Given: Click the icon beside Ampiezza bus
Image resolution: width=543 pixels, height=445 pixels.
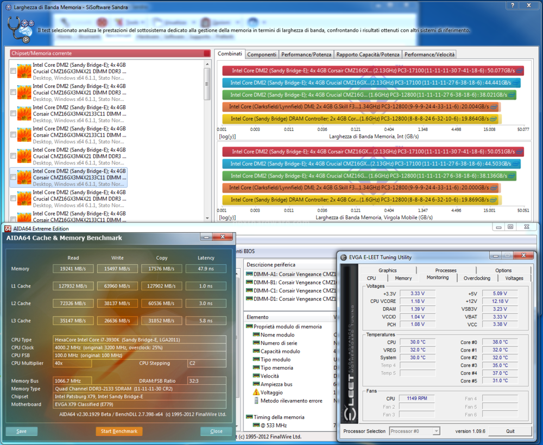Looking at the screenshot, I should point(256,384).
